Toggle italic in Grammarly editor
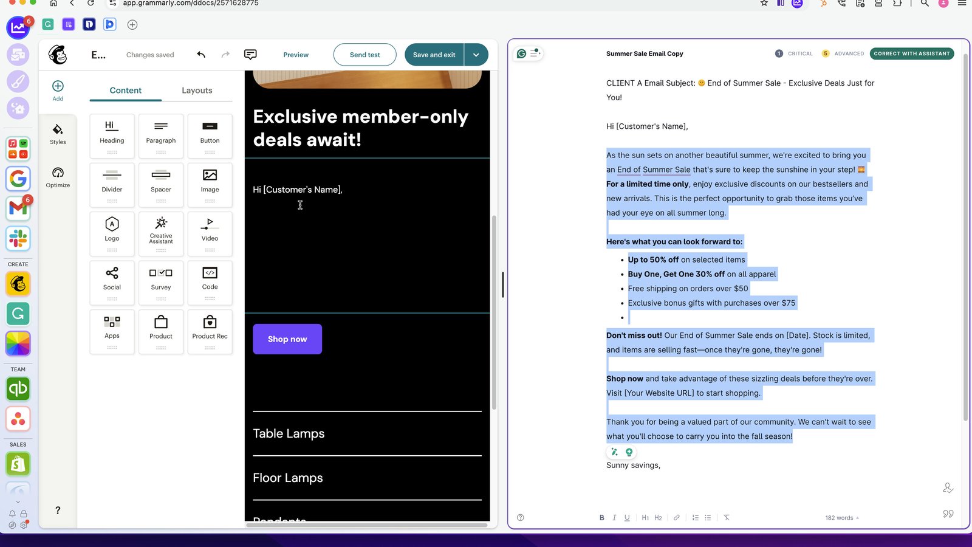The image size is (972, 547). point(614,518)
